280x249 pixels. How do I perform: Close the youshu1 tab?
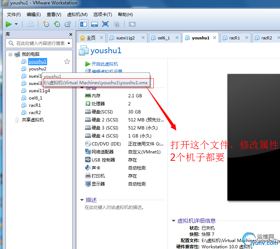coord(215,38)
